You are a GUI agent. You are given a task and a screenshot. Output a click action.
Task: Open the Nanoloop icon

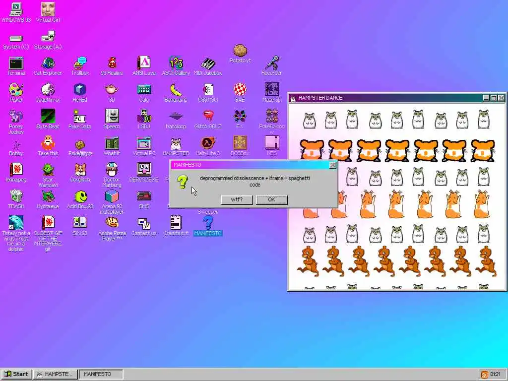(x=176, y=120)
